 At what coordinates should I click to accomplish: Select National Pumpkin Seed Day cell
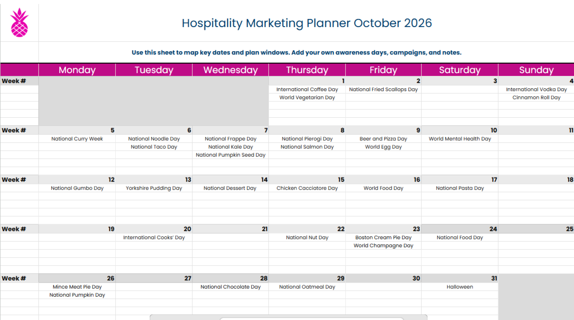(230, 155)
